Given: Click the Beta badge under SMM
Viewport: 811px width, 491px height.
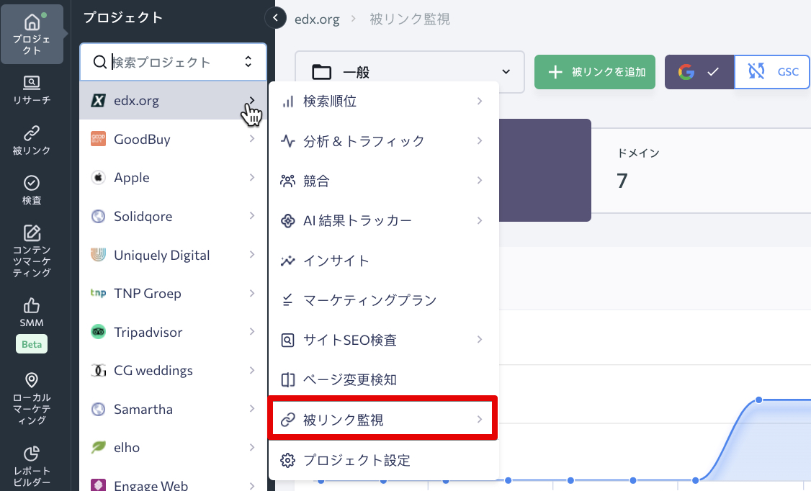Looking at the screenshot, I should (x=32, y=344).
